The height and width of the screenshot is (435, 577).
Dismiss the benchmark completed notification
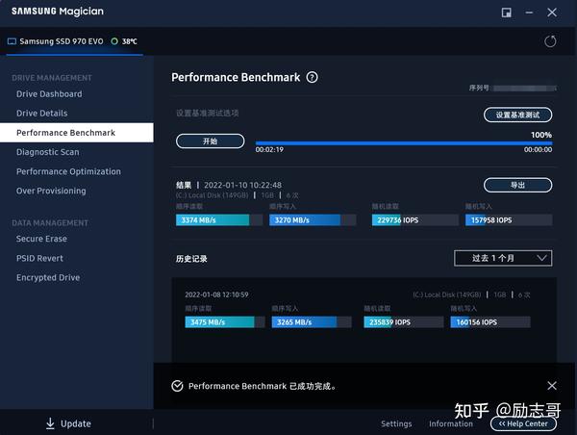pos(552,386)
